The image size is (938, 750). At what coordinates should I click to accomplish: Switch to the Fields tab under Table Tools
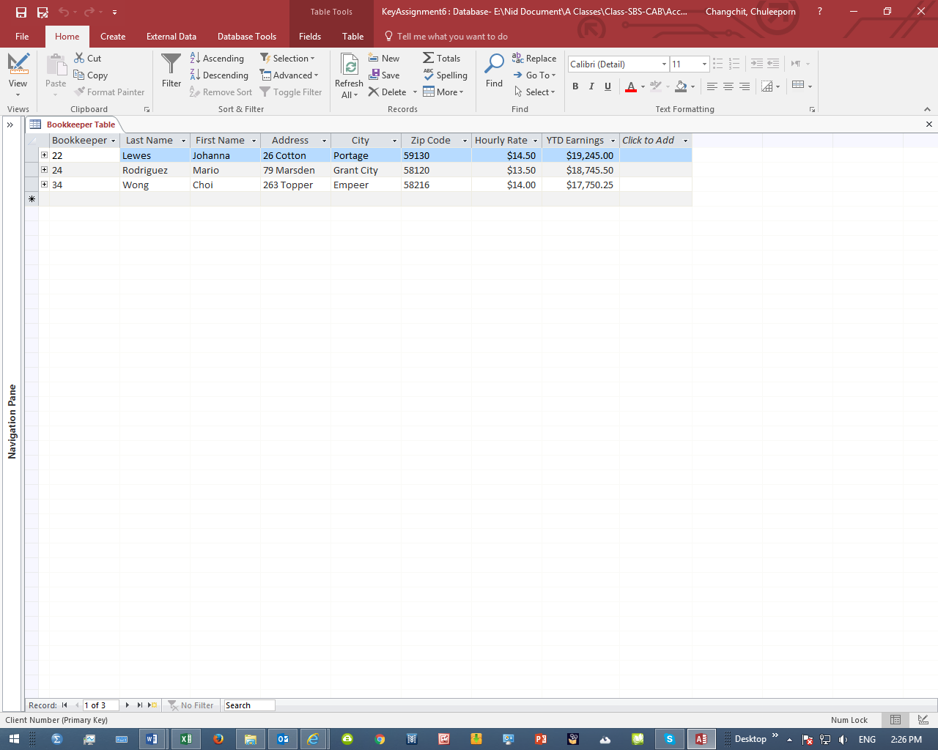[x=309, y=36]
